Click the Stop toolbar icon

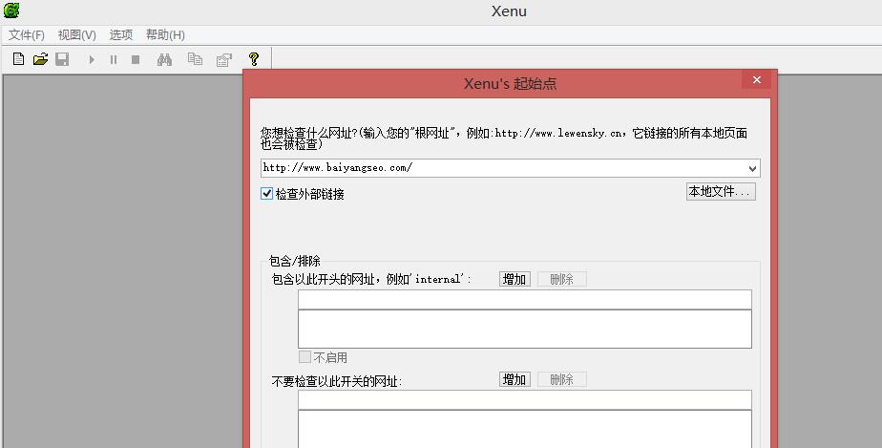click(136, 59)
